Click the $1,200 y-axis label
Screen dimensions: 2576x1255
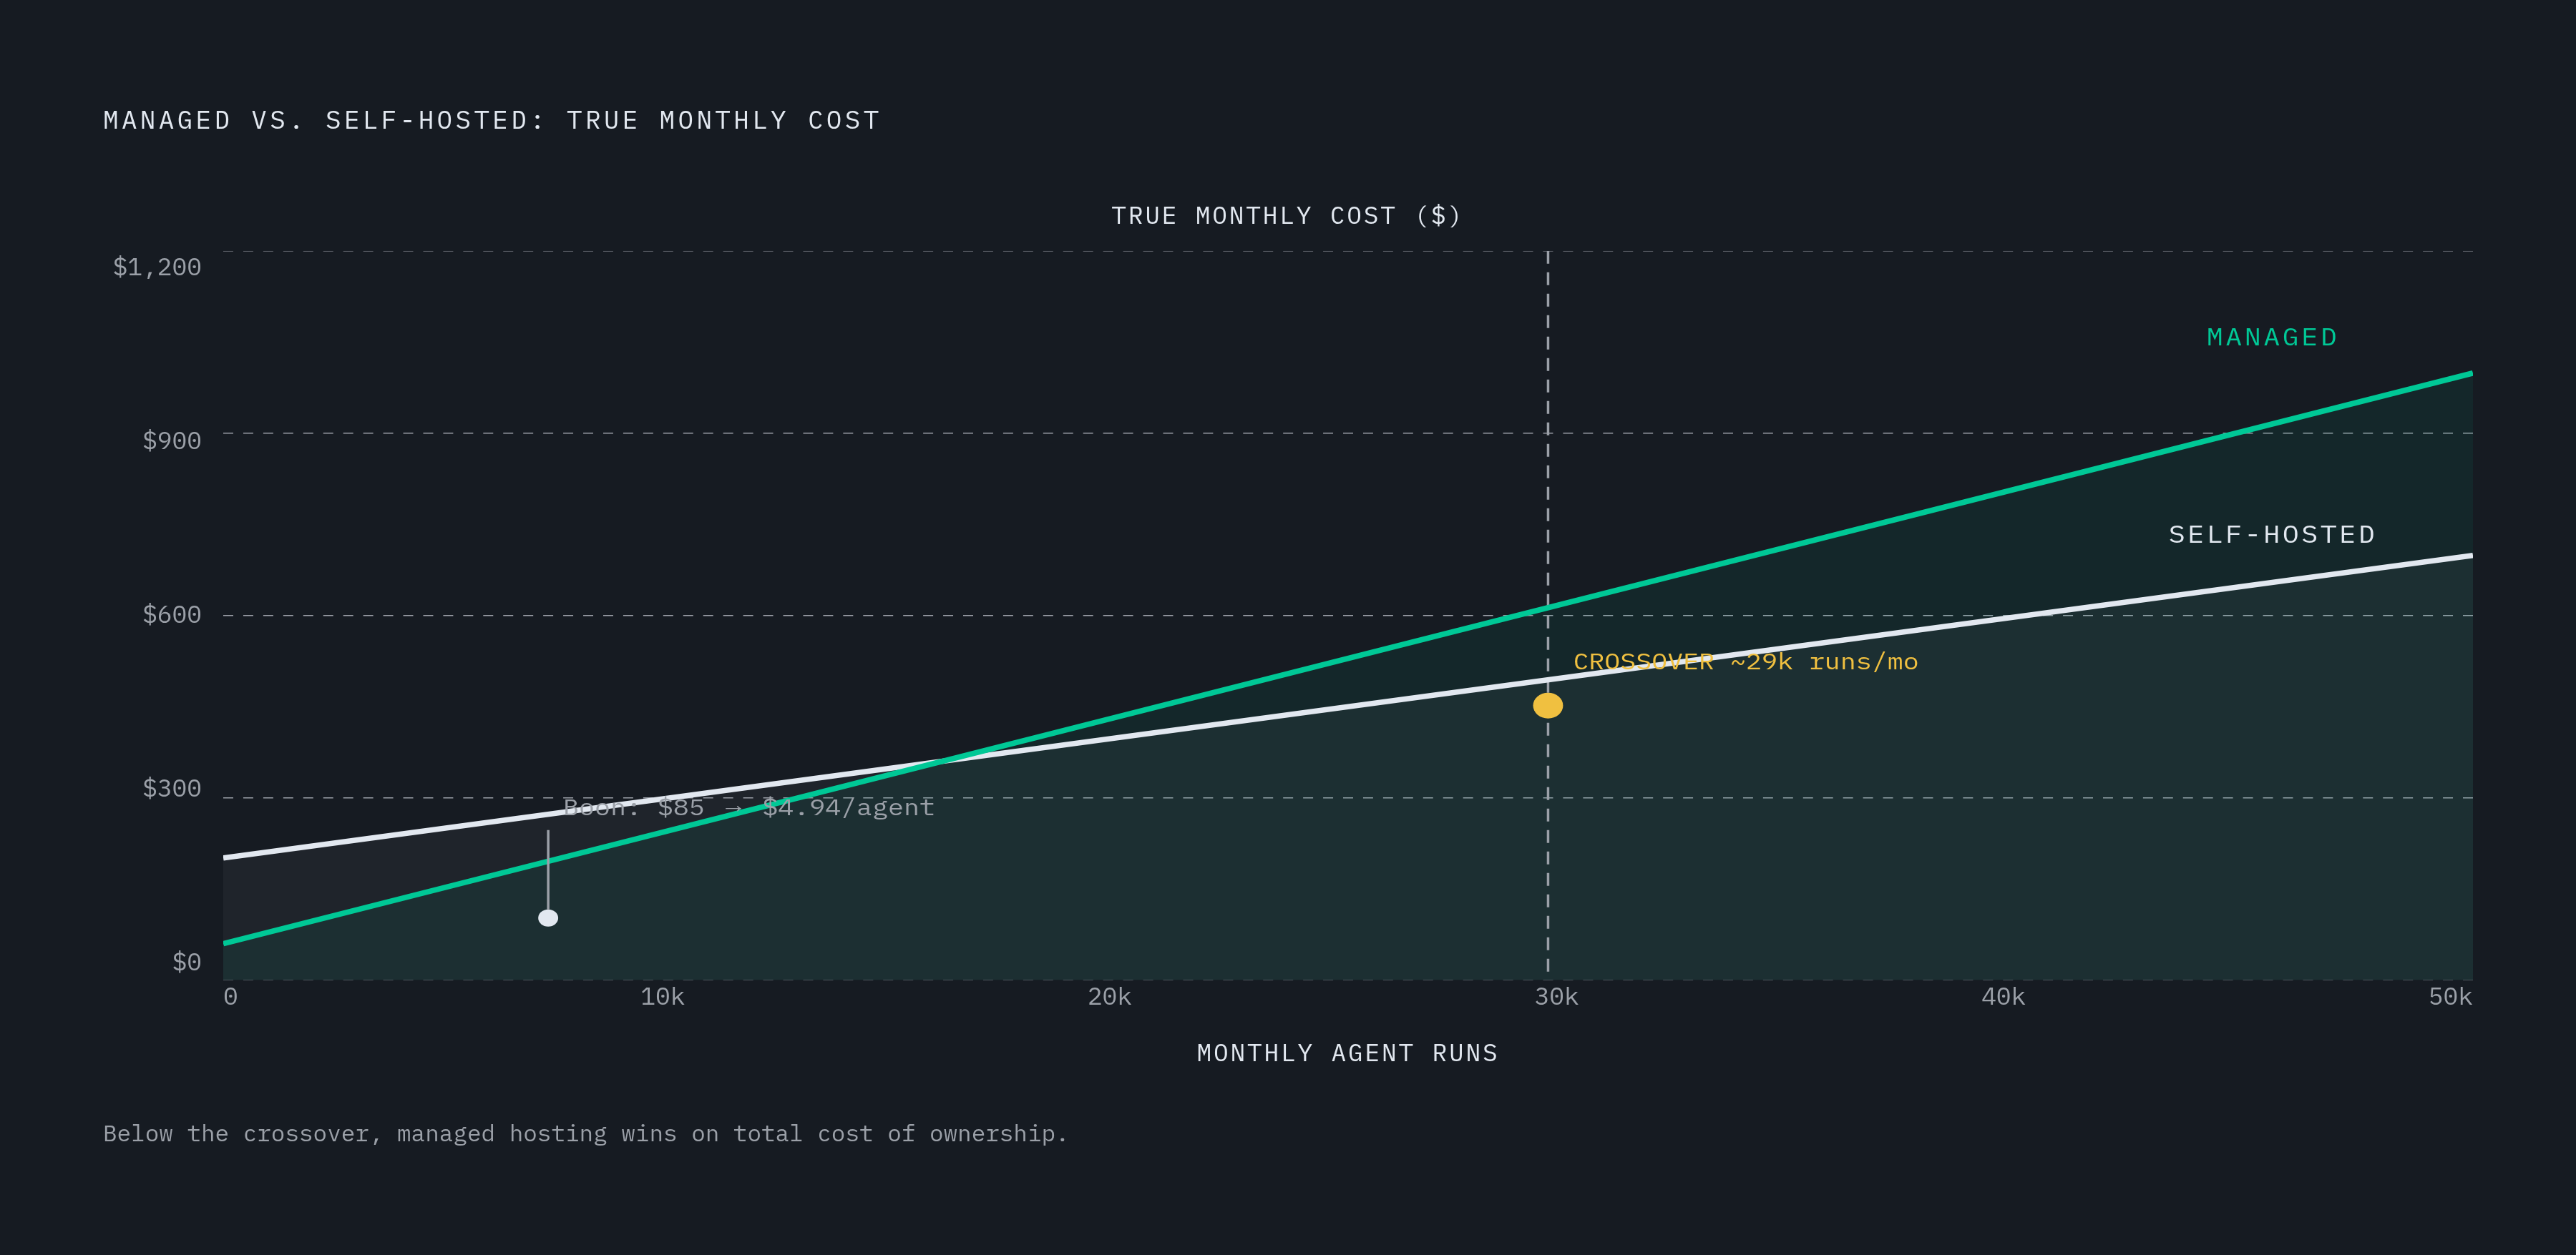tap(157, 267)
